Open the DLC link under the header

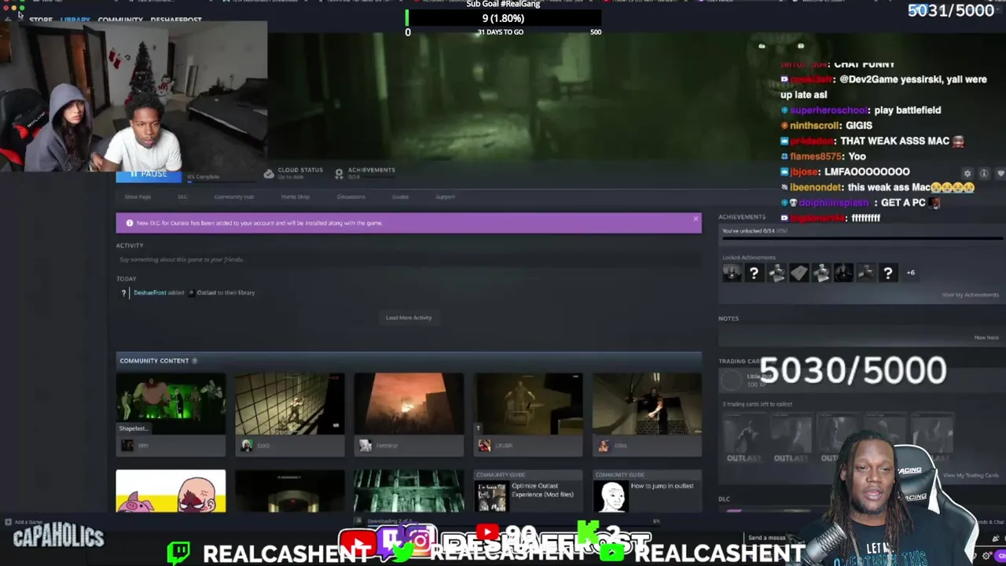[182, 197]
